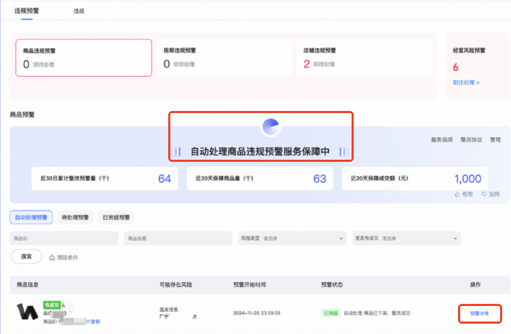Click the product thumbnail image
Image resolution: width=511 pixels, height=334 pixels.
pyautogui.click(x=27, y=312)
